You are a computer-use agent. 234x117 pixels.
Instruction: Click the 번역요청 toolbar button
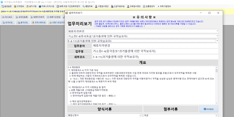point(8,23)
